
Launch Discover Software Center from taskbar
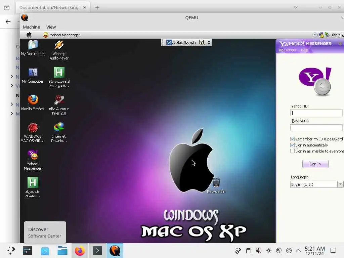pos(45,251)
